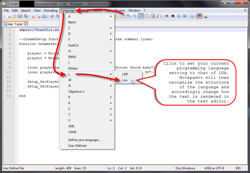Toggle the Show Indent Guide button
This screenshot has height=173, width=250.
point(141,16)
